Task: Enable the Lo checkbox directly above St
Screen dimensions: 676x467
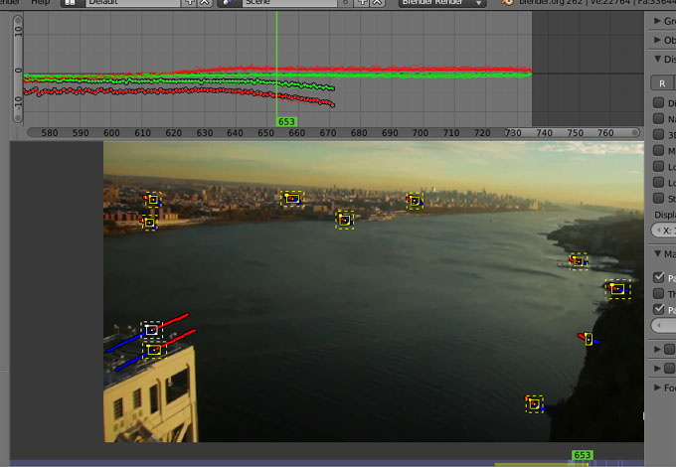Action: [x=658, y=182]
